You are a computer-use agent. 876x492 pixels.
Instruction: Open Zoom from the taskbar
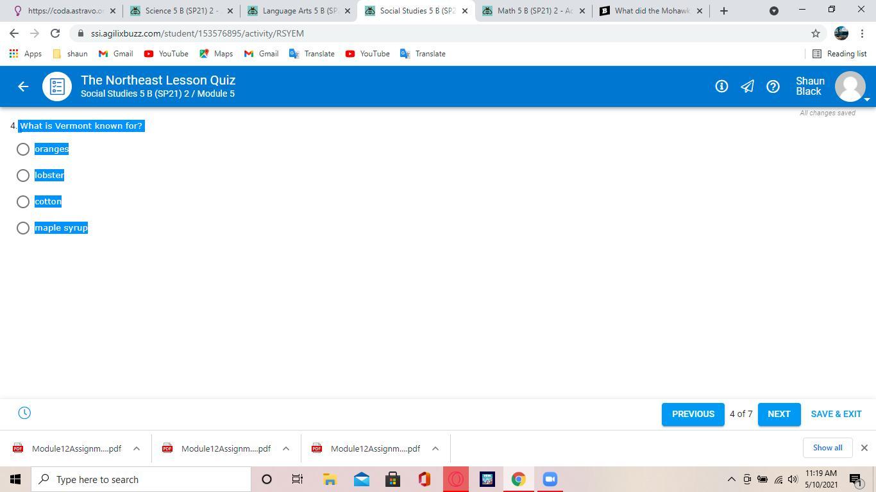point(550,479)
